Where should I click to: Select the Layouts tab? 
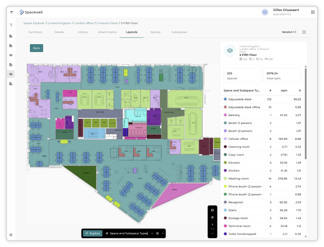pos(132,32)
